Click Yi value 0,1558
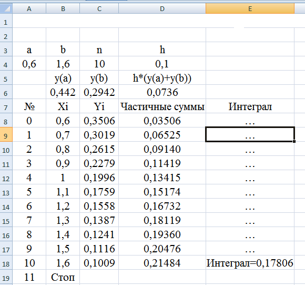The width and height of the screenshot is (305, 285). point(99,205)
